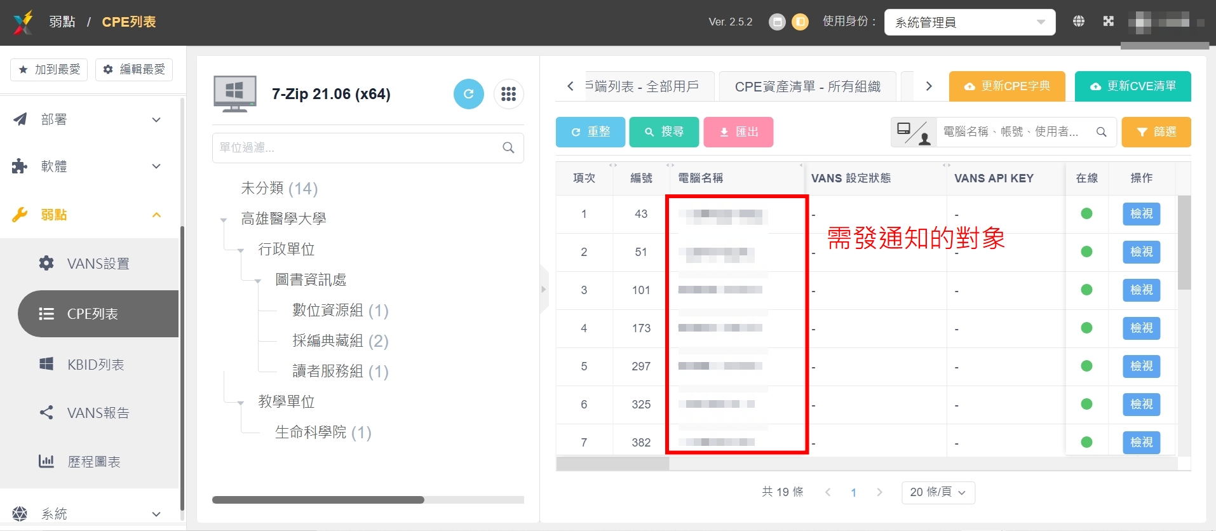Click 檢視 for row number 101

pyautogui.click(x=1142, y=290)
